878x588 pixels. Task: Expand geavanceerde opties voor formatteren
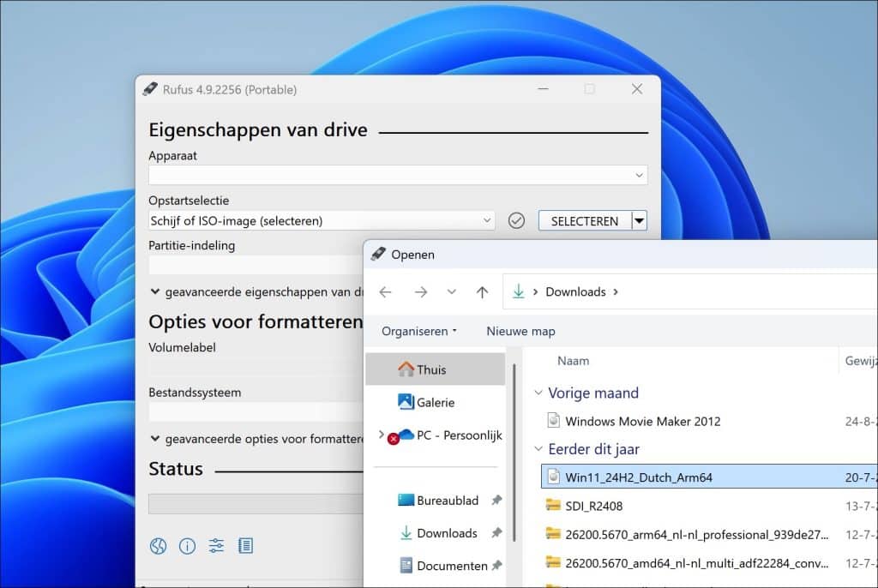[155, 439]
